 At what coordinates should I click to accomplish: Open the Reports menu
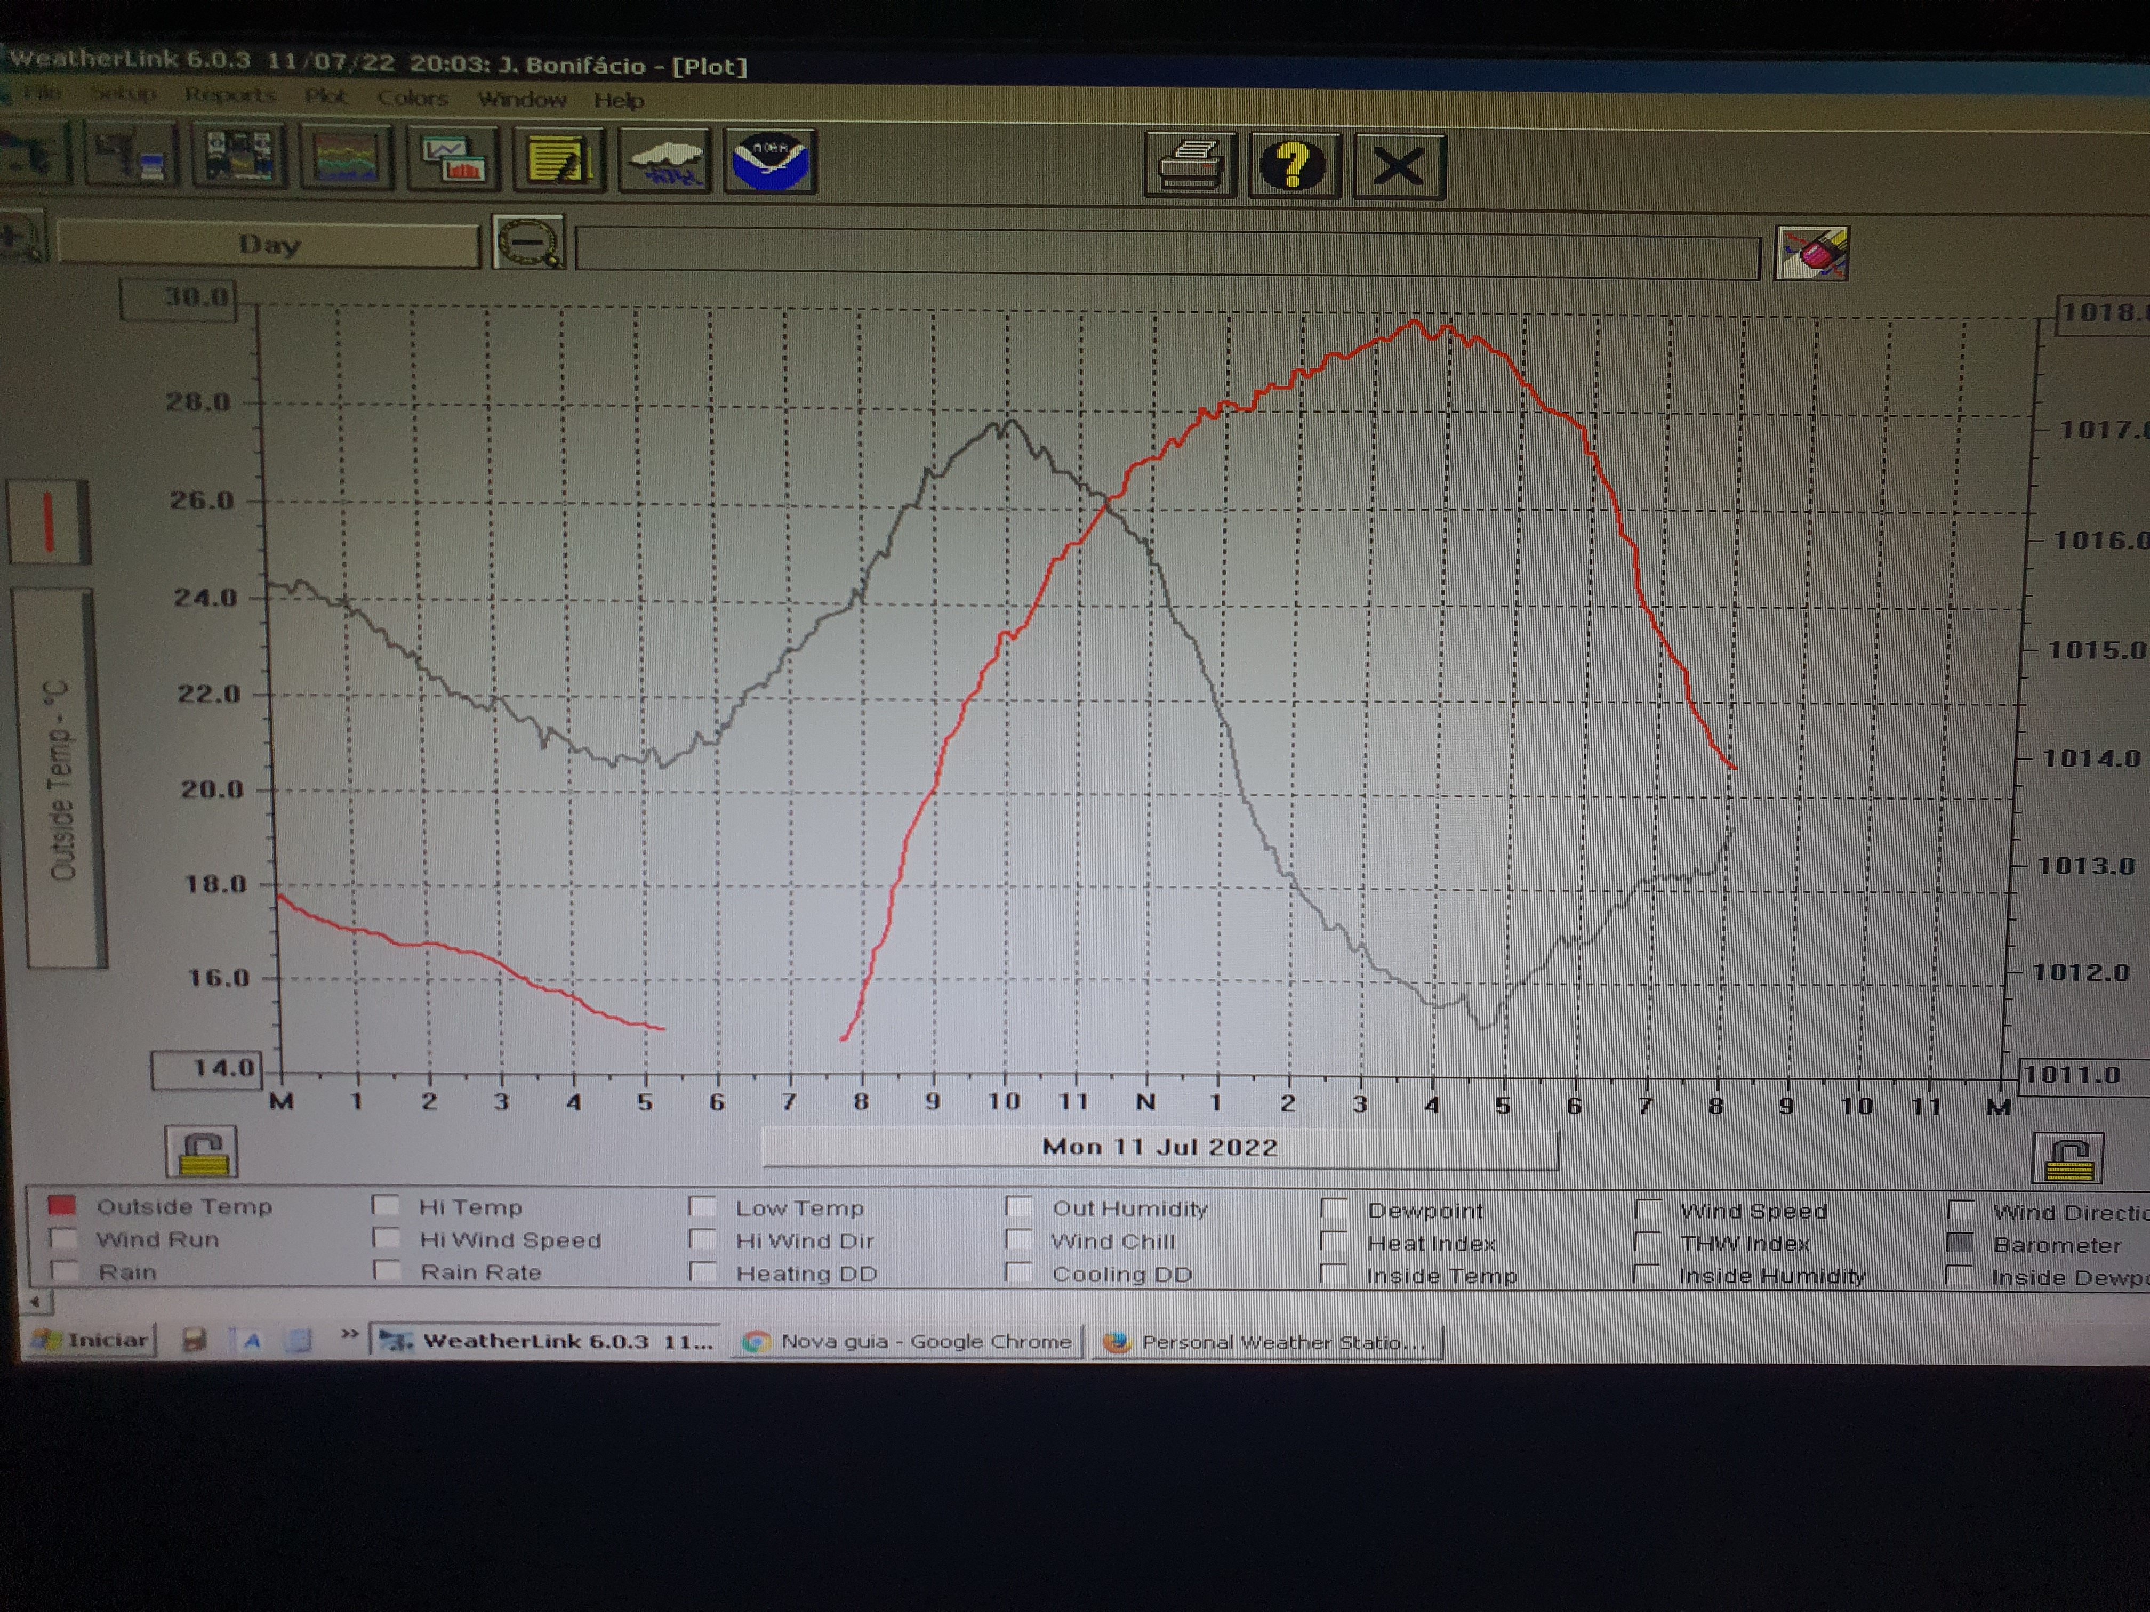tap(230, 95)
